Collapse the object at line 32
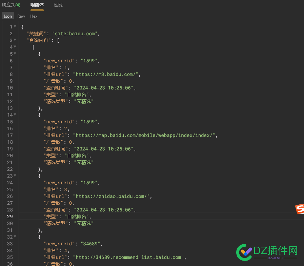The height and width of the screenshot is (266, 304). tap(15, 237)
